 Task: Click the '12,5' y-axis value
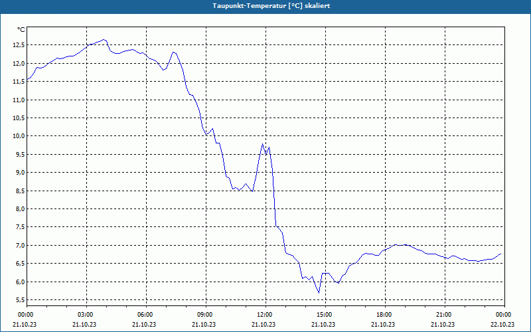coord(19,45)
